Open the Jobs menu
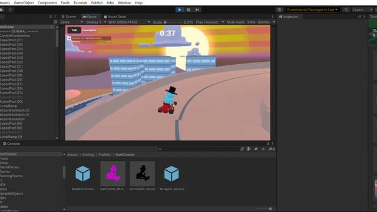 click(110, 2)
